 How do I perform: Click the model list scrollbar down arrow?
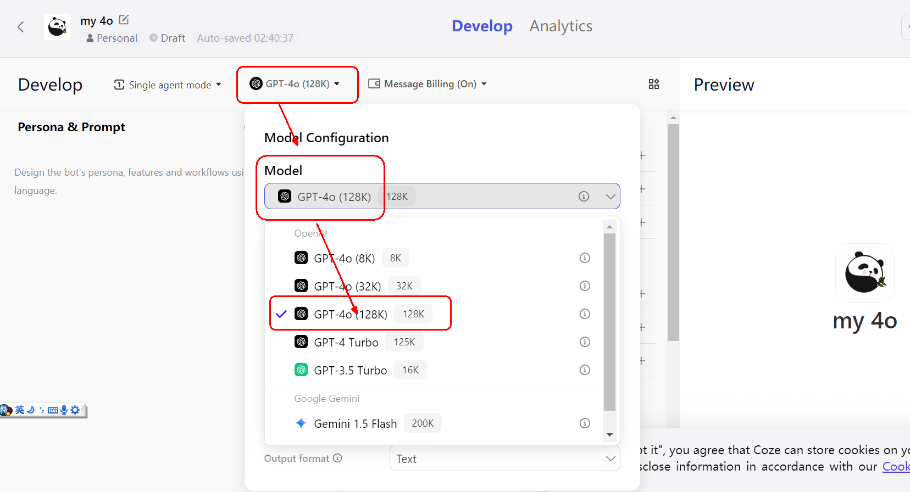point(609,435)
